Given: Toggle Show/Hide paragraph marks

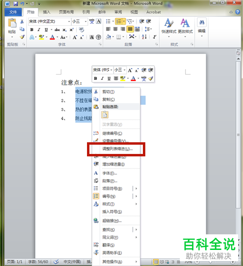Looking at the screenshot, I should click(155, 37).
